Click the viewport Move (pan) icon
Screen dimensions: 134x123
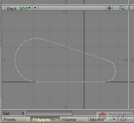click(x=109, y=8)
